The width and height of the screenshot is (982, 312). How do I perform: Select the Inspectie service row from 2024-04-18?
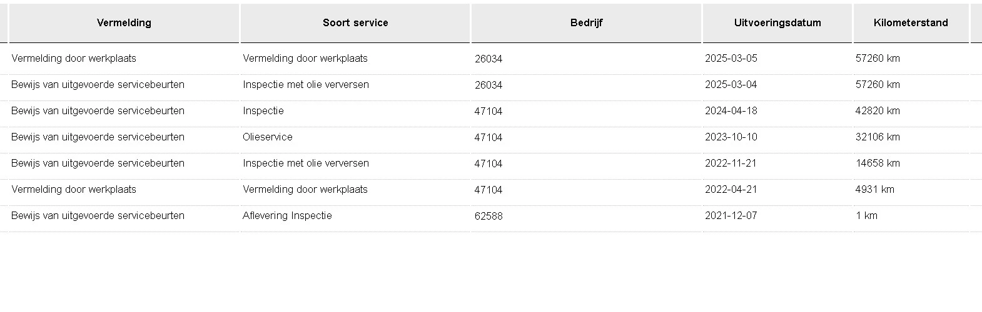coord(491,111)
